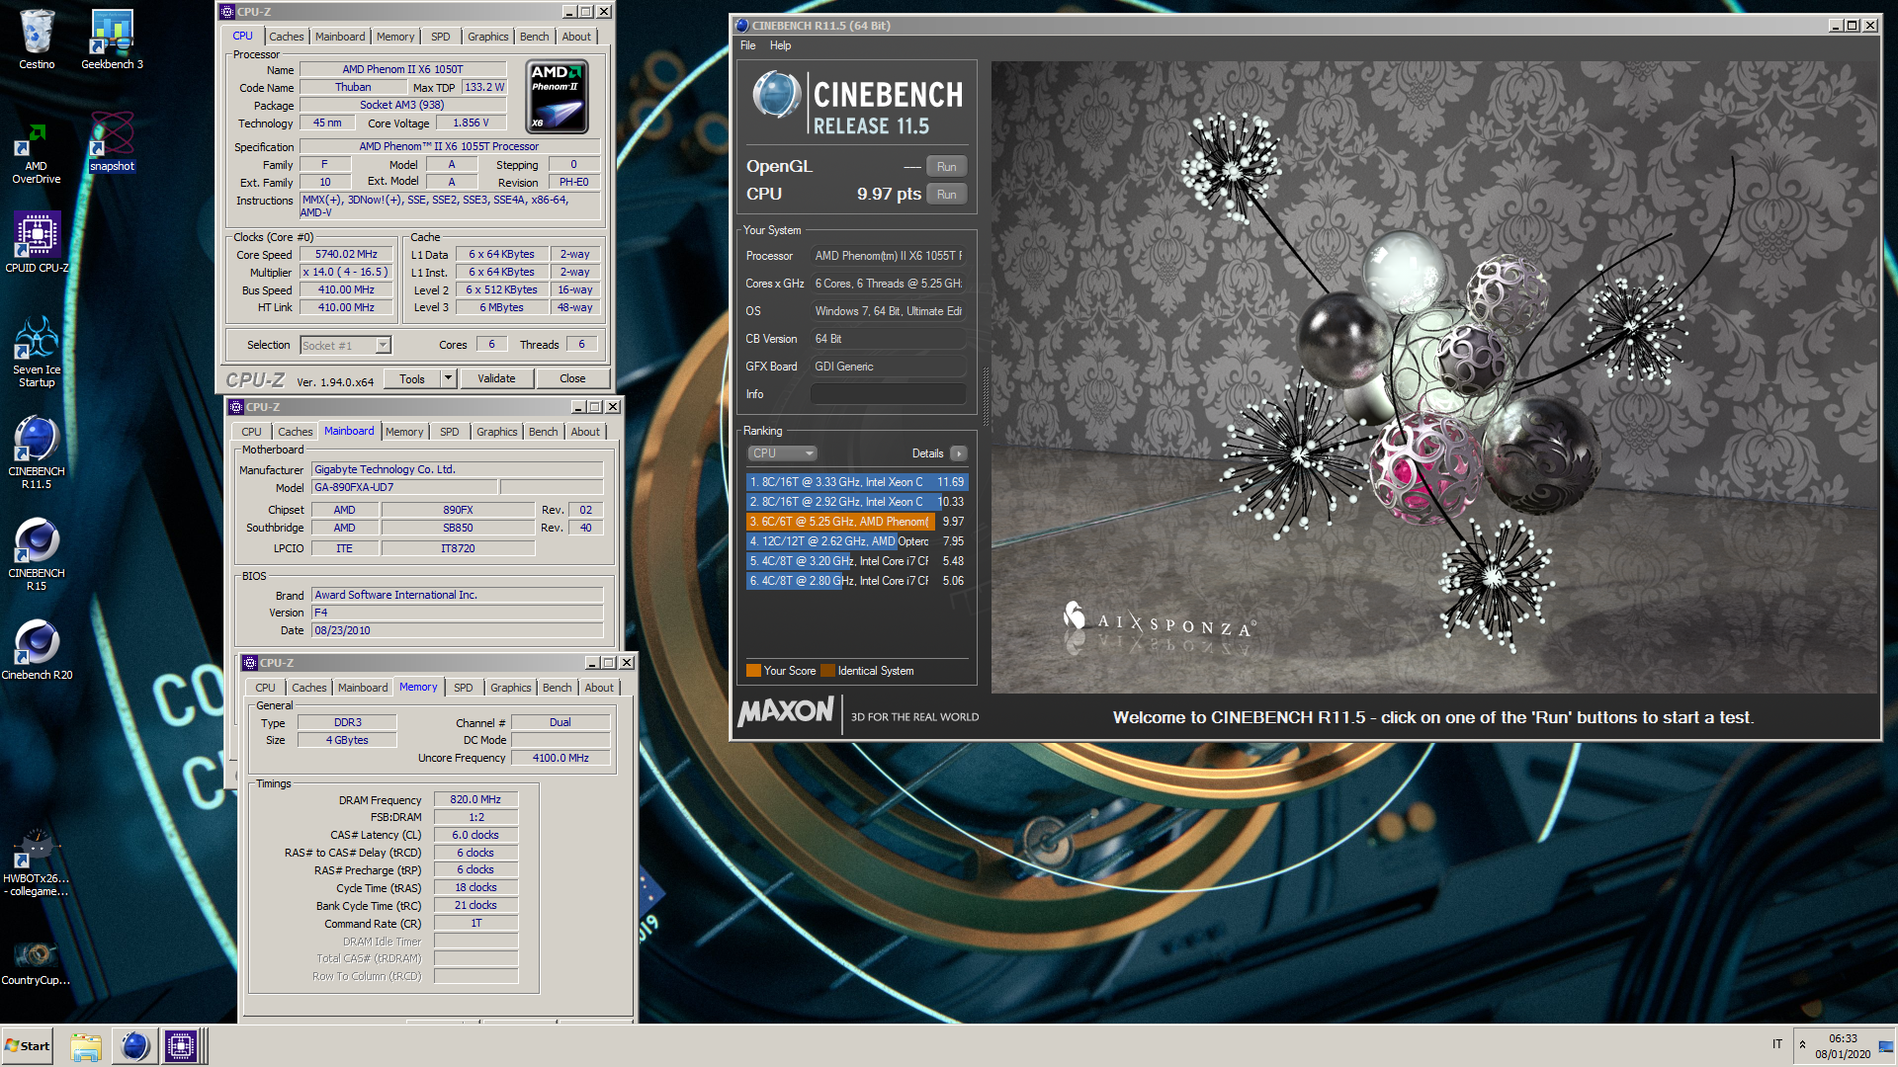Open Bench tab in top CPU-Z window
The height and width of the screenshot is (1067, 1898).
pyautogui.click(x=535, y=37)
